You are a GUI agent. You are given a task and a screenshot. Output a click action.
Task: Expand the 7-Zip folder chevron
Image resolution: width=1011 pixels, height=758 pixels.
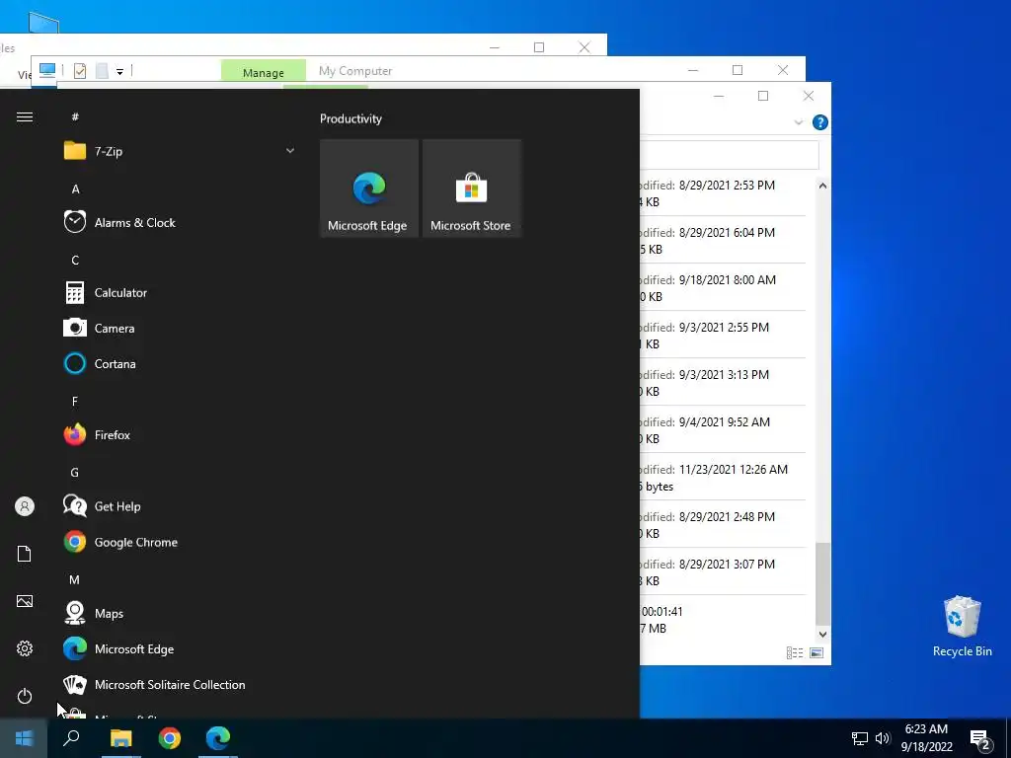[x=290, y=151]
